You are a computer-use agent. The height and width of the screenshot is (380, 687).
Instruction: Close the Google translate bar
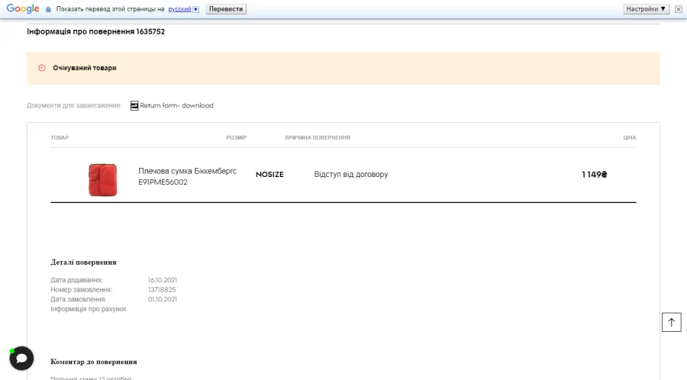679,9
